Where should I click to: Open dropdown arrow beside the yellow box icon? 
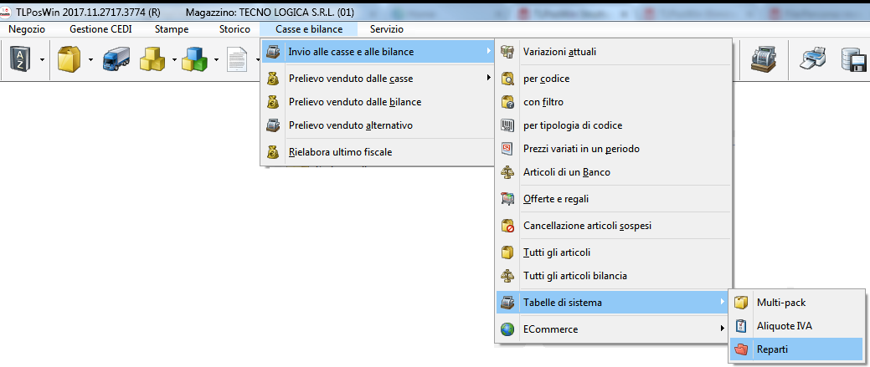point(90,60)
